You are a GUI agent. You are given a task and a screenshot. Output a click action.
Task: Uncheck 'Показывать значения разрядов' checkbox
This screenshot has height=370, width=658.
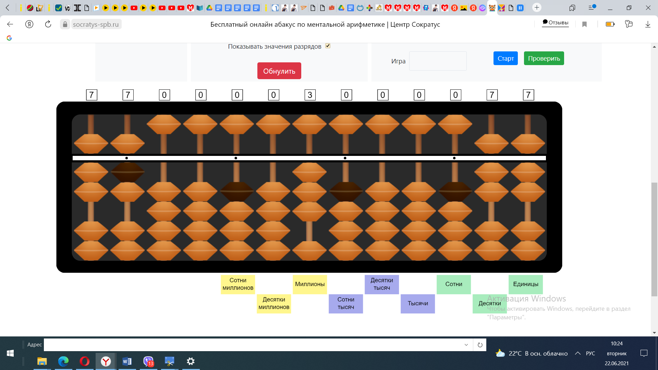coord(328,46)
